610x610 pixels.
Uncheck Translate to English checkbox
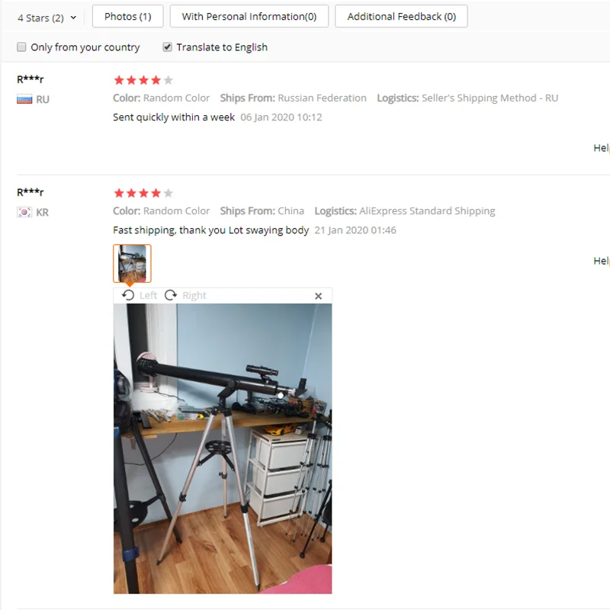(x=167, y=47)
